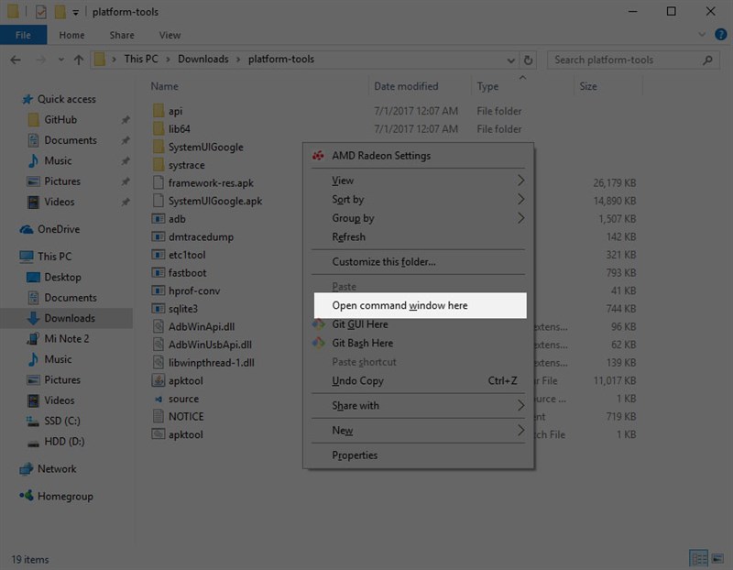Click the Search platform-tools field
This screenshot has height=570, width=733.
coord(625,60)
